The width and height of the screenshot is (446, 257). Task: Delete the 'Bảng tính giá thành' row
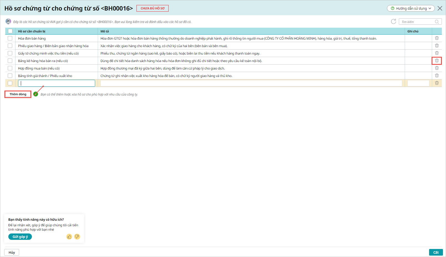[437, 76]
